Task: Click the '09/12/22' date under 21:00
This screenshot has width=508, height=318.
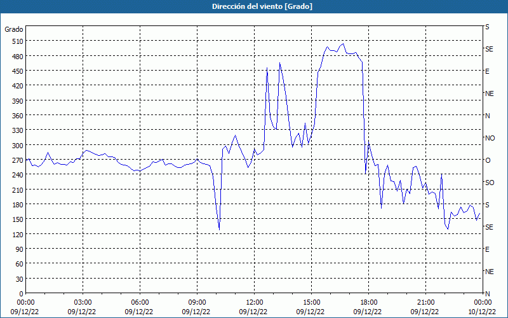Action: click(424, 312)
